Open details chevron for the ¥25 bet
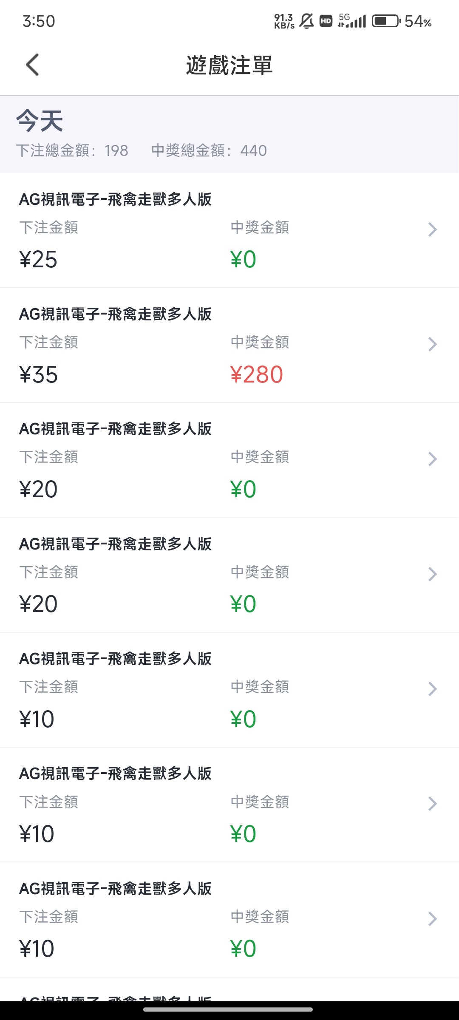The width and height of the screenshot is (459, 1020). (432, 229)
